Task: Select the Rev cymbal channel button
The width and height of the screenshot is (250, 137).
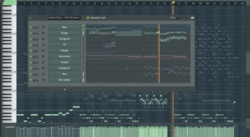Action: pos(64,80)
